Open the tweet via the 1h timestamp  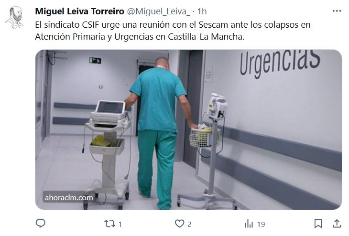pyautogui.click(x=202, y=11)
